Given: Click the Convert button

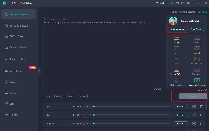Looking at the screenshot, I should click(193, 97).
